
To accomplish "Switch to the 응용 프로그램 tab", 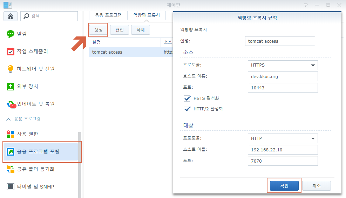I will tap(108, 15).
